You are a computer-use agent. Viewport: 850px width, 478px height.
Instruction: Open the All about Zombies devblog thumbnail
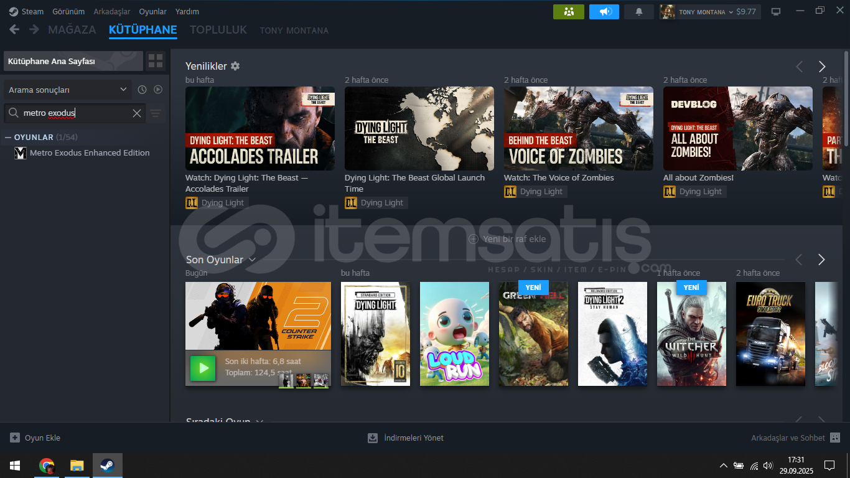point(738,128)
